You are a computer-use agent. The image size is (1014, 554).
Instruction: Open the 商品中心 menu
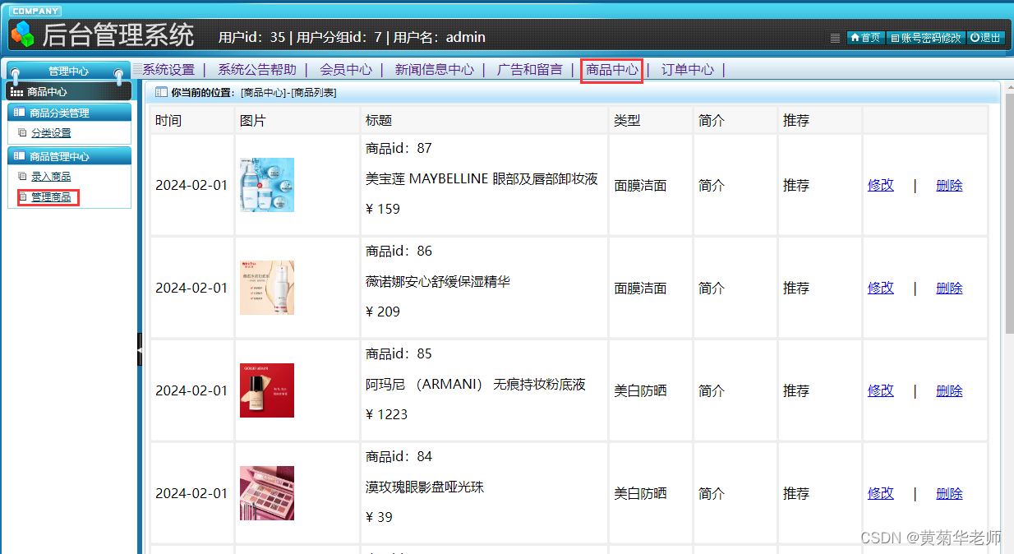click(x=612, y=70)
